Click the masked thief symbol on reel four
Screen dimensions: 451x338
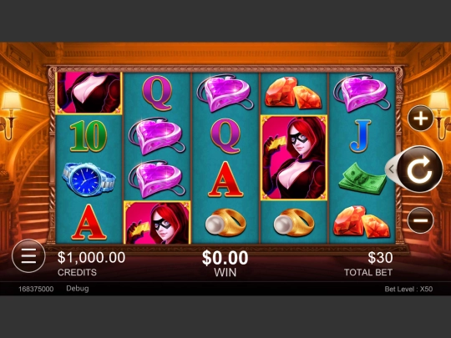[294, 158]
